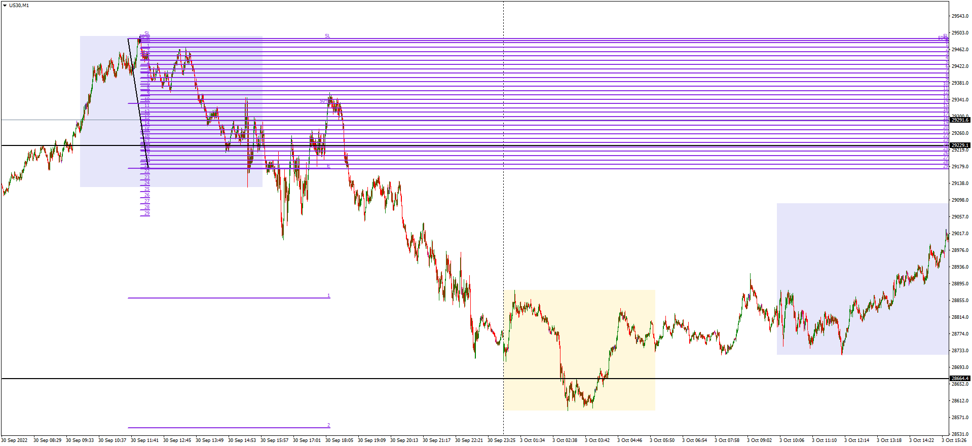Viewport: 972px width, 446px height.
Task: Select the black diagonal trend line
Action: (138, 103)
